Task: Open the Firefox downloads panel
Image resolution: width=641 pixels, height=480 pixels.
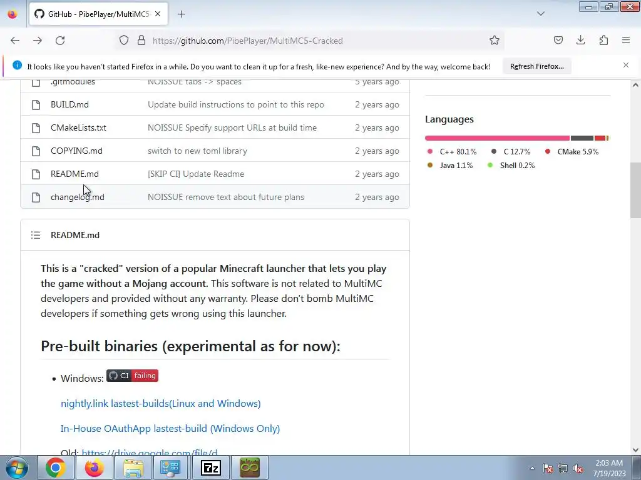Action: tap(580, 41)
